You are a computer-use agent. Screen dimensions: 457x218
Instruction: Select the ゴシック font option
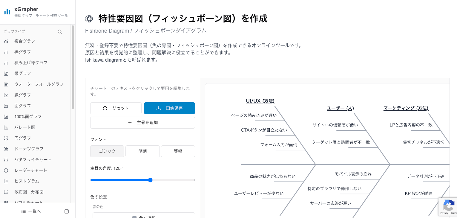(107, 151)
